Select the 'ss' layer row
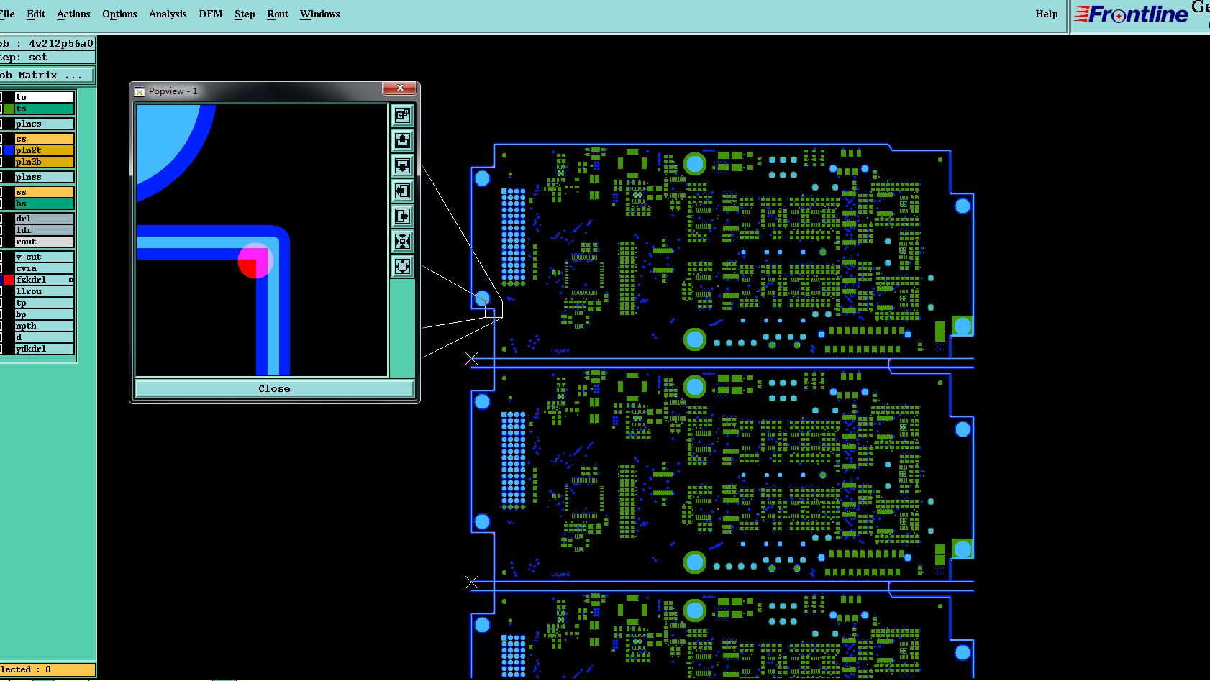The image size is (1210, 681). [45, 192]
